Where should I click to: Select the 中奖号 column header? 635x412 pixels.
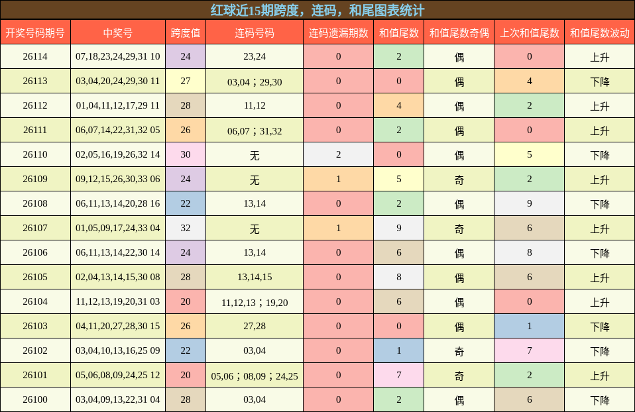point(118,32)
